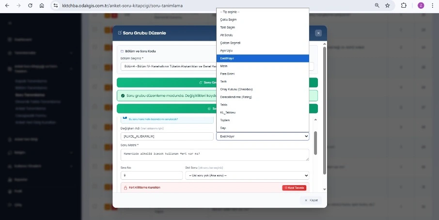
Task: Select the 'Evet/Hayır' highlighted option
Action: (228, 58)
